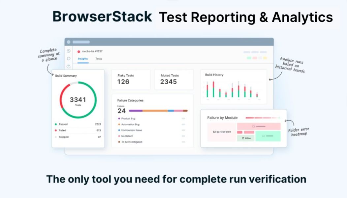Click the circular arrow sidebar icon
The height and width of the screenshot is (198, 347).
pos(69,66)
